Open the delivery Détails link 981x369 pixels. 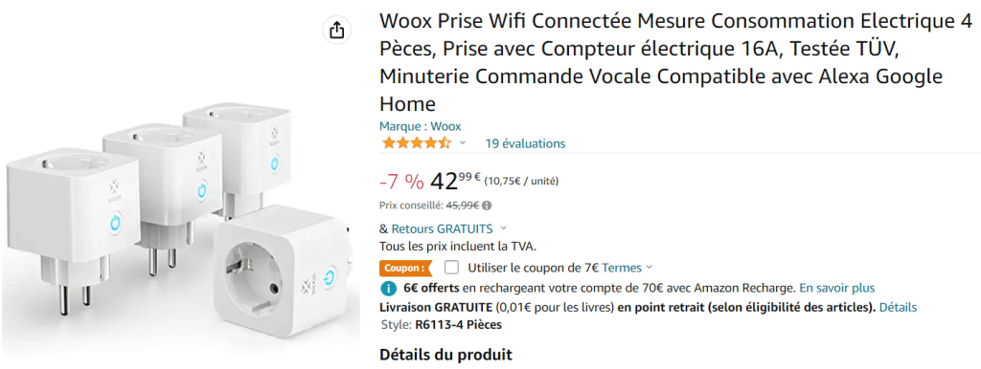(898, 307)
